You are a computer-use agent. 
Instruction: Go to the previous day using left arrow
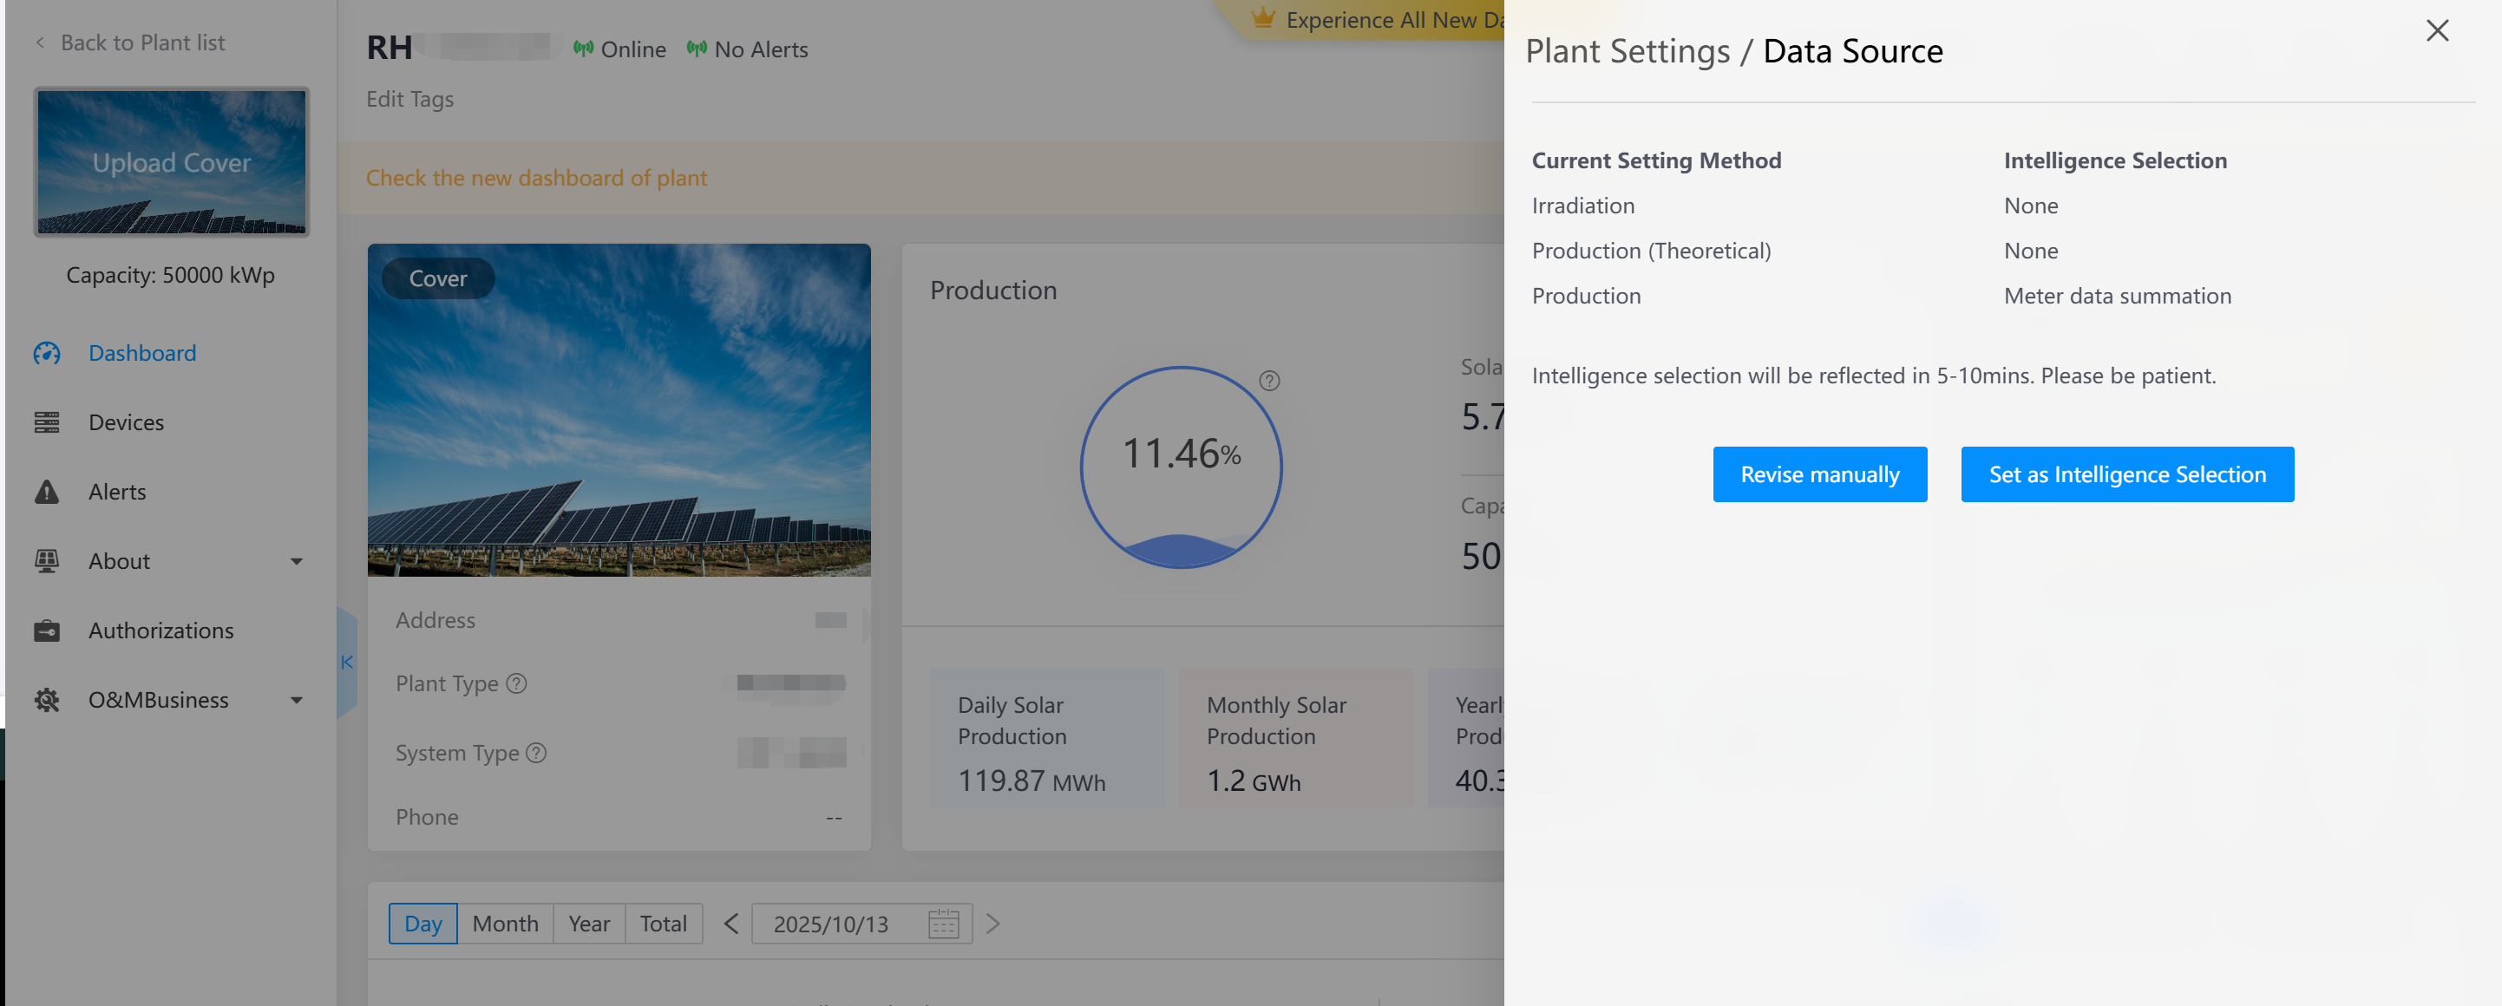click(731, 924)
